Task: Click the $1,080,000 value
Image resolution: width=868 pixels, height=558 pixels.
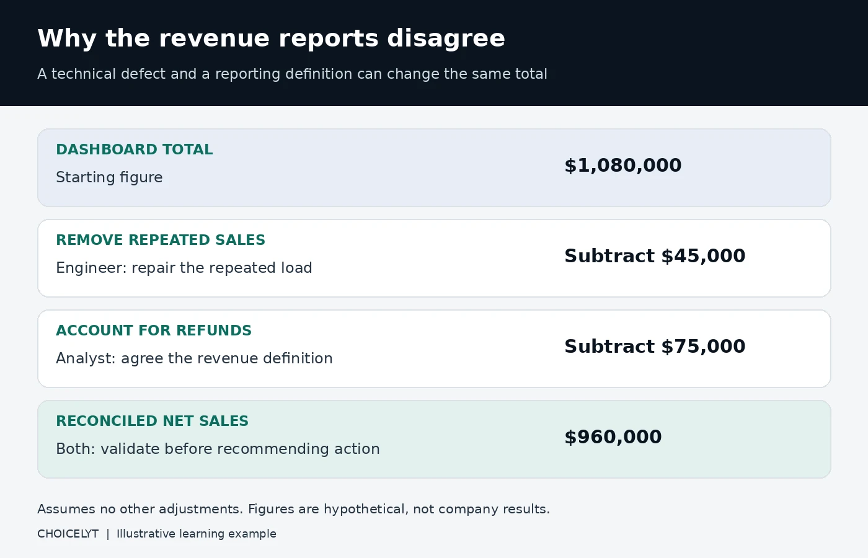Action: pos(622,166)
